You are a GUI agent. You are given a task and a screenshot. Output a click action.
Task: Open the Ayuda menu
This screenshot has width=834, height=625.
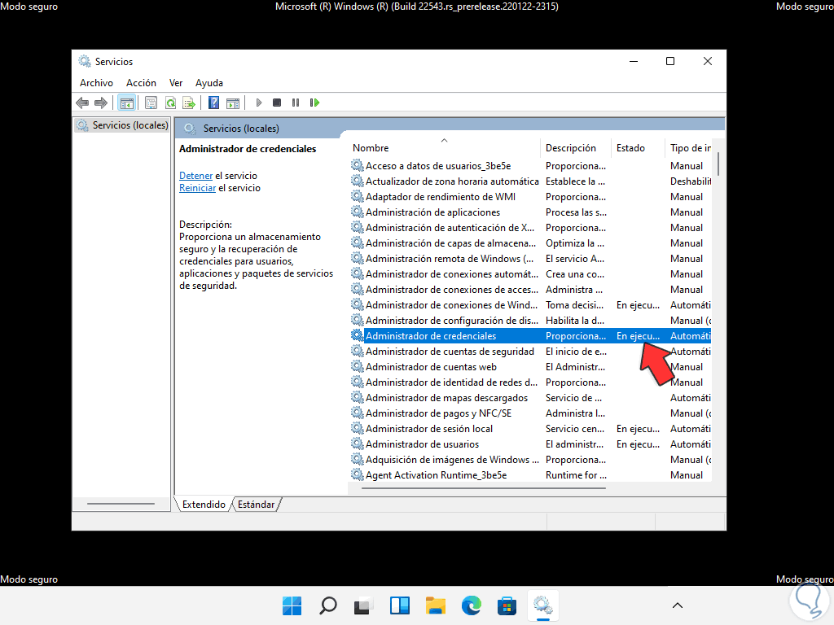coord(209,83)
